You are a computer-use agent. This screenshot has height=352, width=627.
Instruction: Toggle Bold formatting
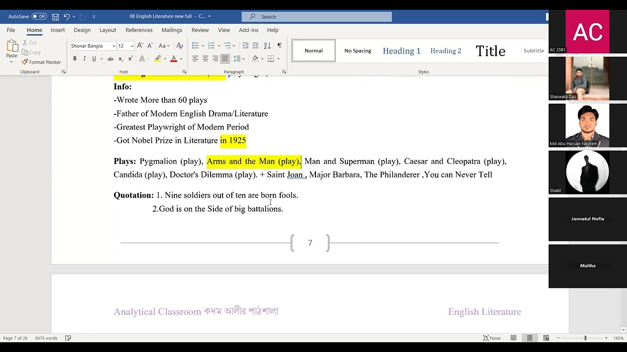(x=74, y=59)
